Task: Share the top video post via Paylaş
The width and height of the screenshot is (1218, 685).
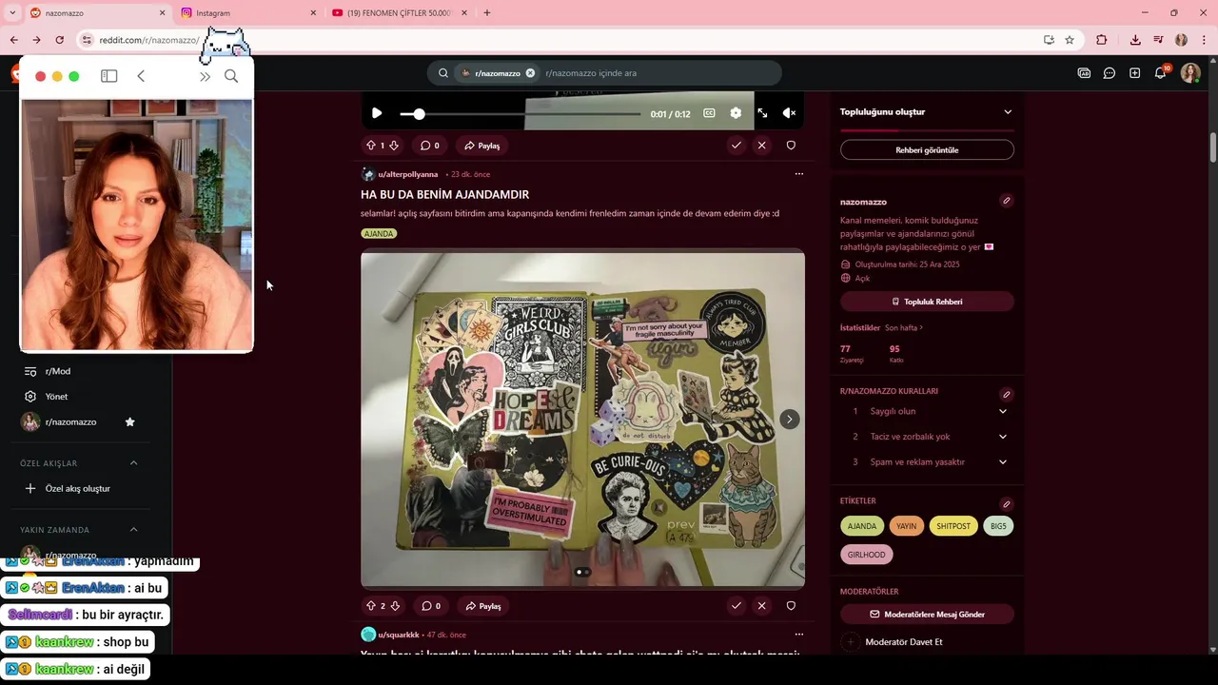Action: click(482, 146)
